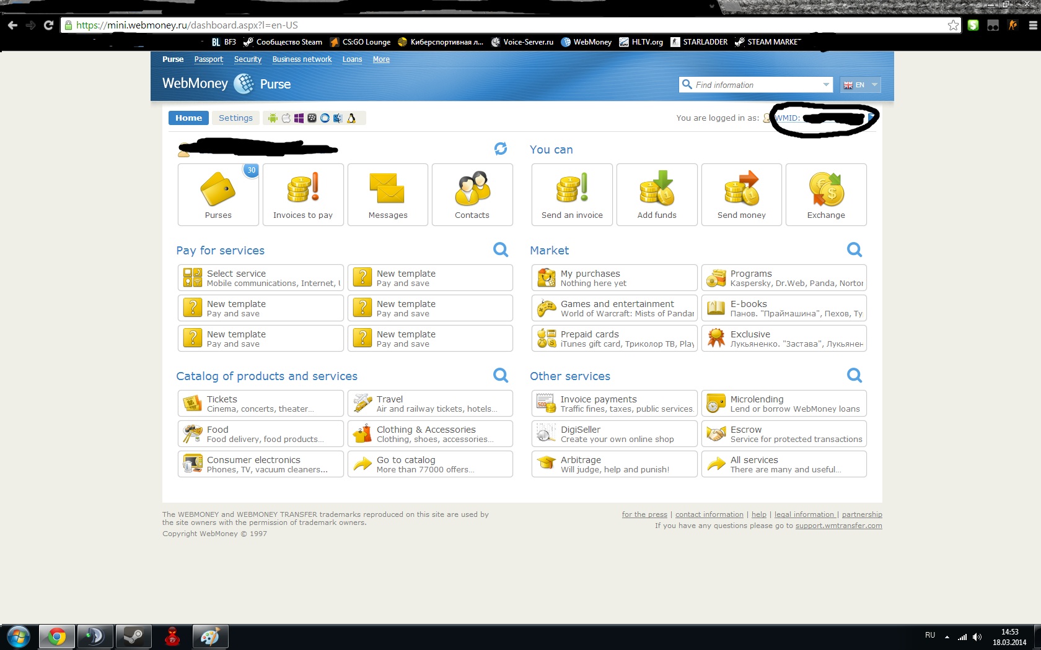Open the Loans menu
The image size is (1041, 650).
pyautogui.click(x=352, y=59)
